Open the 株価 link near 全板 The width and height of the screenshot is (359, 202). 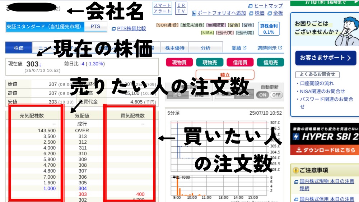click(x=260, y=13)
